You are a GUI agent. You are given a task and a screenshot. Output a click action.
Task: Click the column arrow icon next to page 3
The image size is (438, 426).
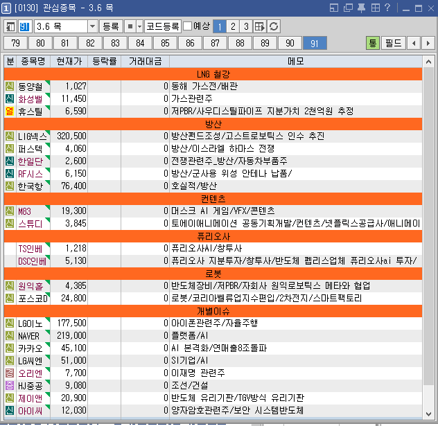point(260,27)
